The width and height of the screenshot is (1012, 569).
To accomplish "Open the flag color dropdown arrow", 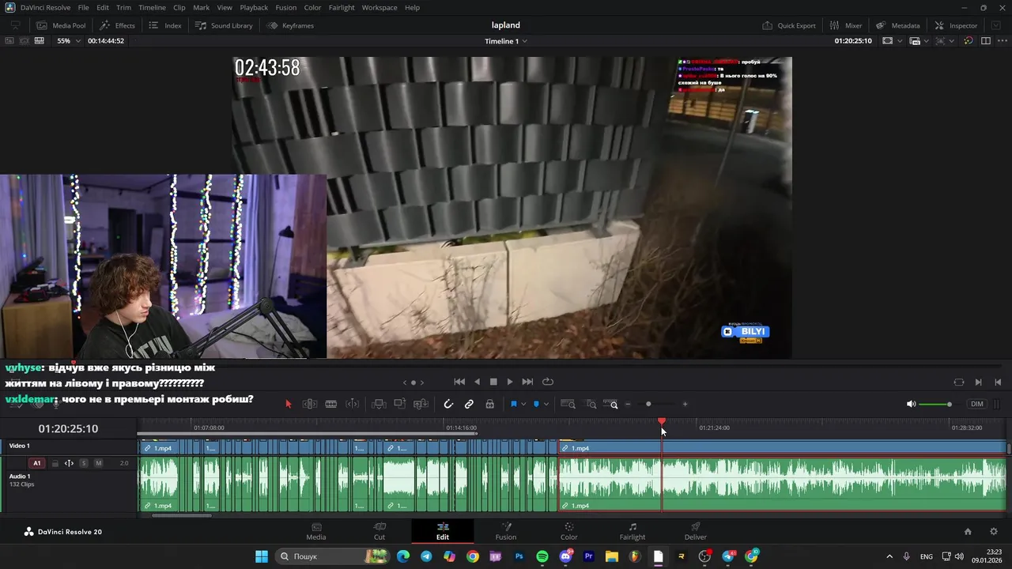I will [523, 404].
